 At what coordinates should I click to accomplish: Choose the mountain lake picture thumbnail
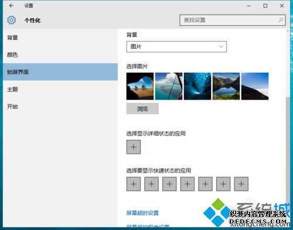coord(226,86)
